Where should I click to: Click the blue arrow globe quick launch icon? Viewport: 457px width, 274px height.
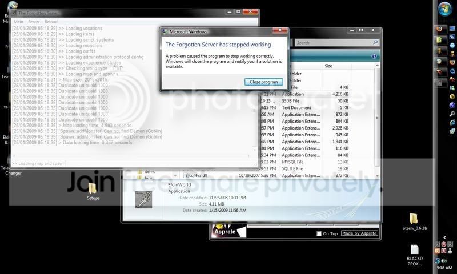pyautogui.click(x=452, y=105)
